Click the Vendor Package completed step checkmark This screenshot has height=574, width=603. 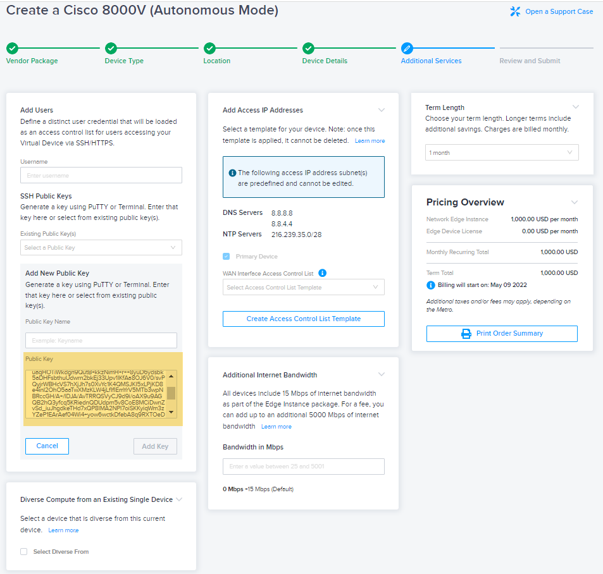[12, 49]
